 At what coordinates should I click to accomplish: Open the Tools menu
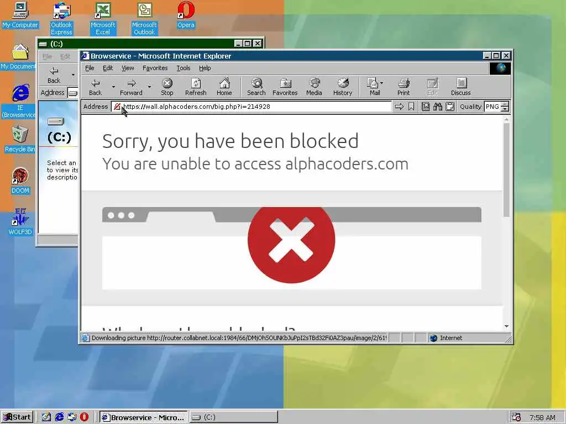pyautogui.click(x=184, y=68)
